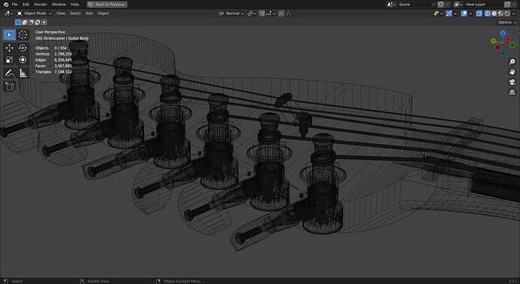This screenshot has height=284, width=520.
Task: Open the snapping options dropdown
Action: point(271,14)
